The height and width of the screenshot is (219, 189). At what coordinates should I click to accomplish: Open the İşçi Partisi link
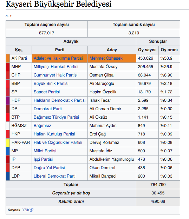[43, 159]
